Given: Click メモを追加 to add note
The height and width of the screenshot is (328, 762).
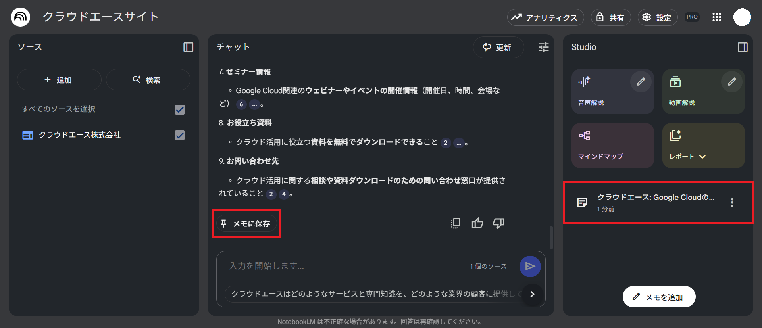Looking at the screenshot, I should (x=659, y=297).
